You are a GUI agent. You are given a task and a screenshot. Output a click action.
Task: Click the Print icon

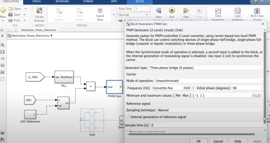11,20
